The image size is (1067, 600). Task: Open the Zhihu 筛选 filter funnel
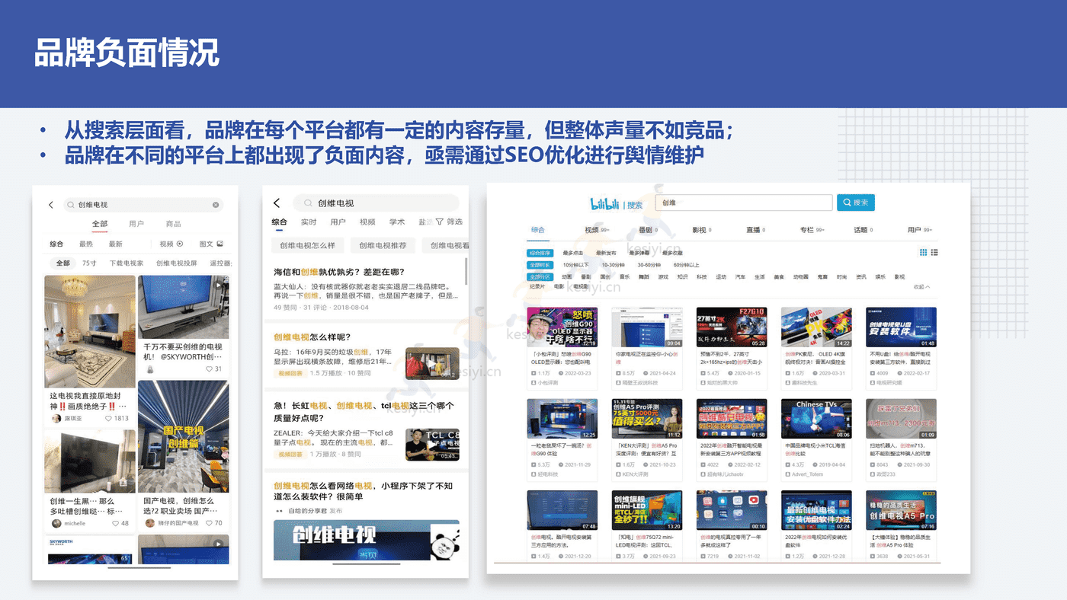tap(449, 222)
